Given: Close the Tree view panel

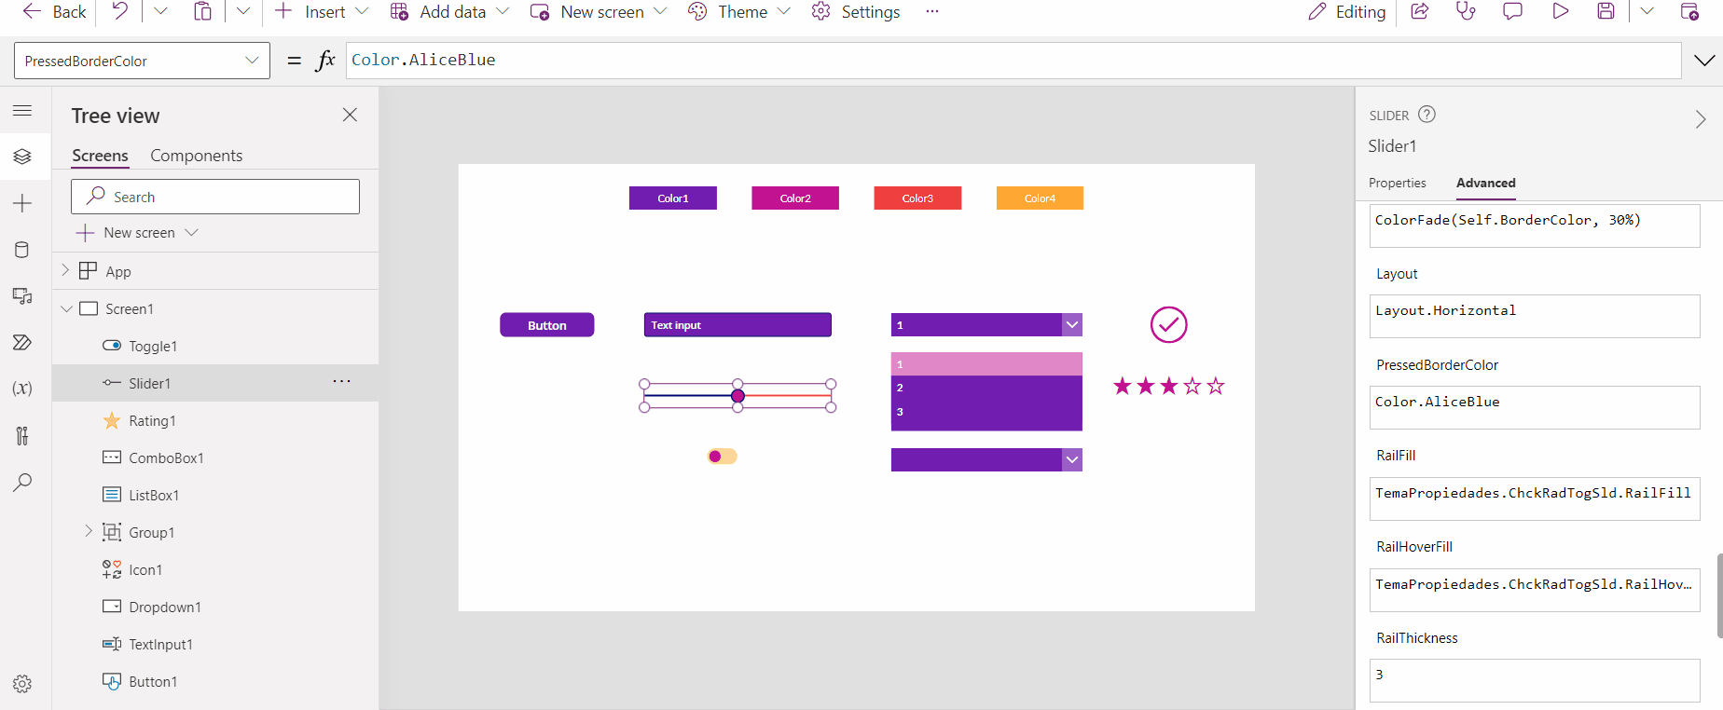Looking at the screenshot, I should pyautogui.click(x=350, y=115).
